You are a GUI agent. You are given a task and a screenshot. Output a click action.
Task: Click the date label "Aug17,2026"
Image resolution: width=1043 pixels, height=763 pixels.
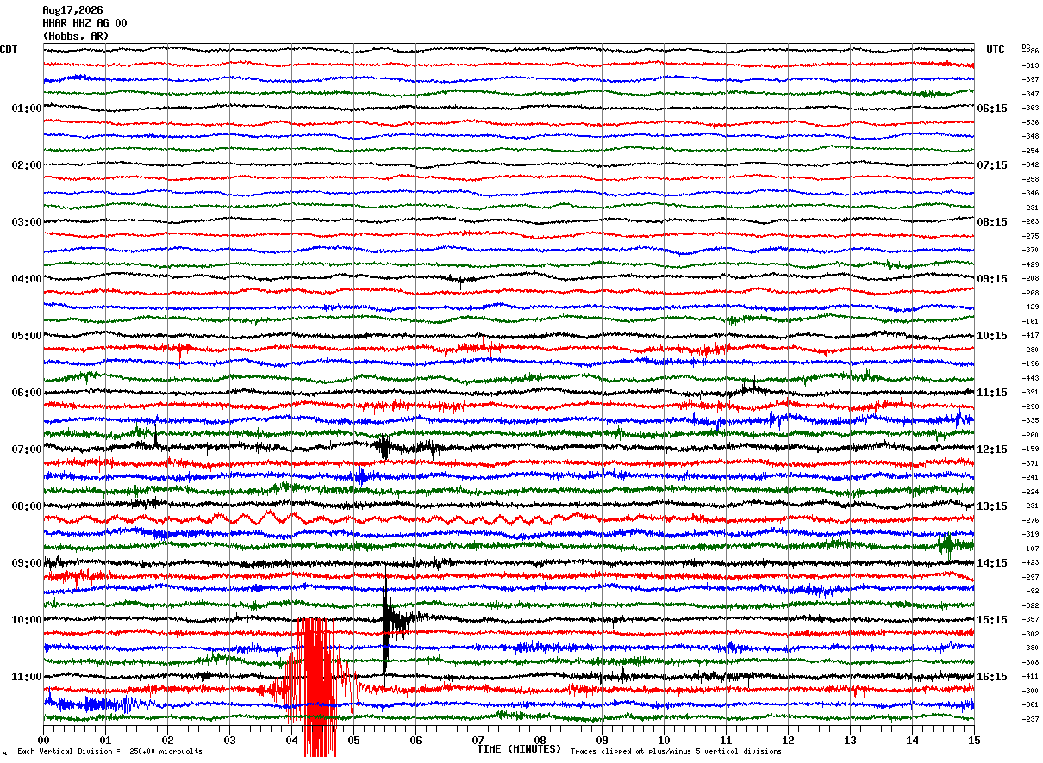(72, 10)
